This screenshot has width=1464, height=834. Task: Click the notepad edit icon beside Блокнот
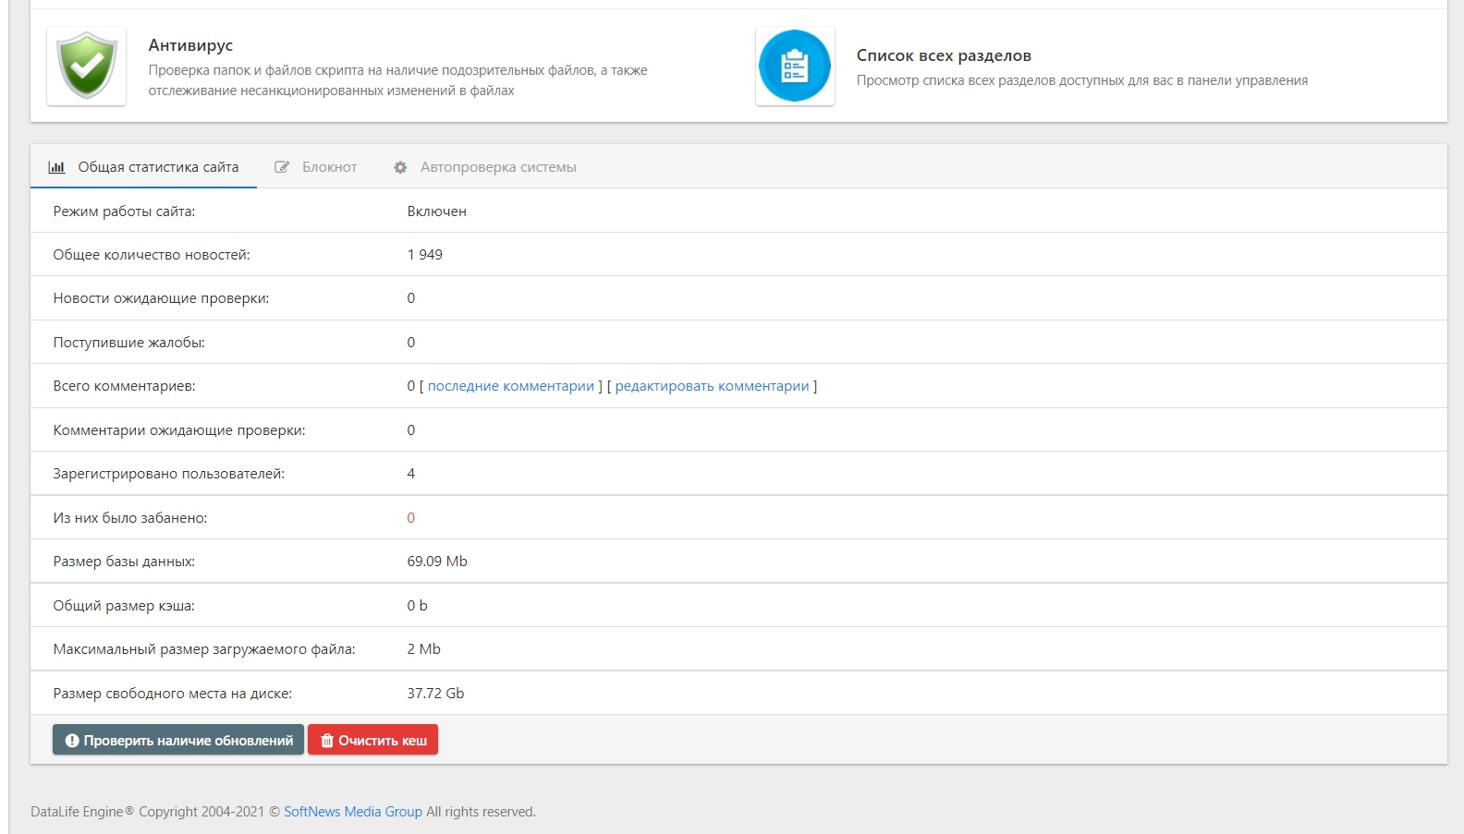click(282, 167)
